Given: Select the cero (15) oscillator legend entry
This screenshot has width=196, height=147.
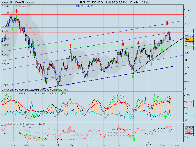Looking at the screenshot, I should point(61,93).
